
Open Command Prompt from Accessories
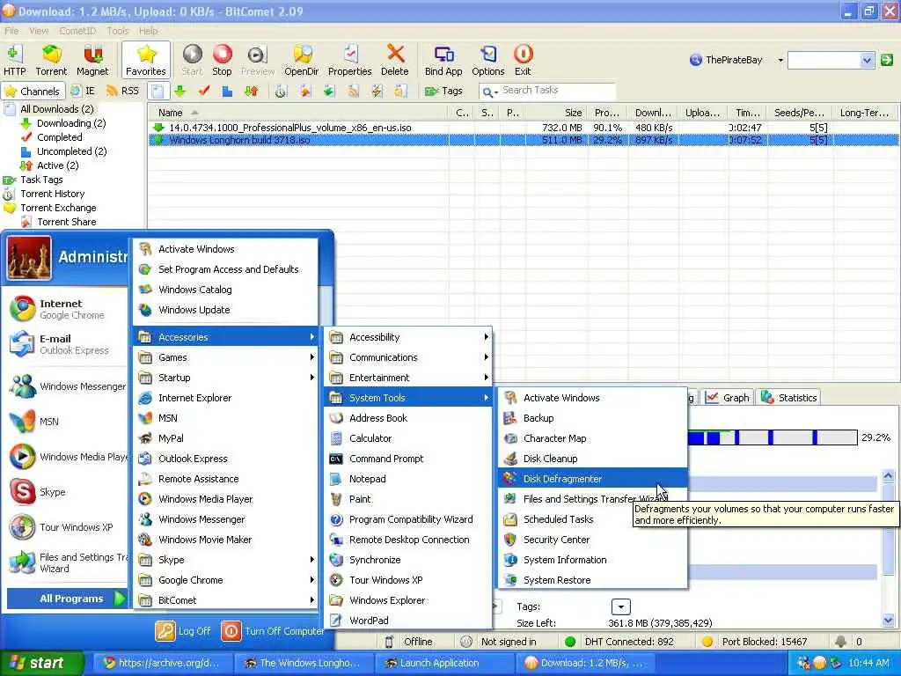(x=408, y=459)
